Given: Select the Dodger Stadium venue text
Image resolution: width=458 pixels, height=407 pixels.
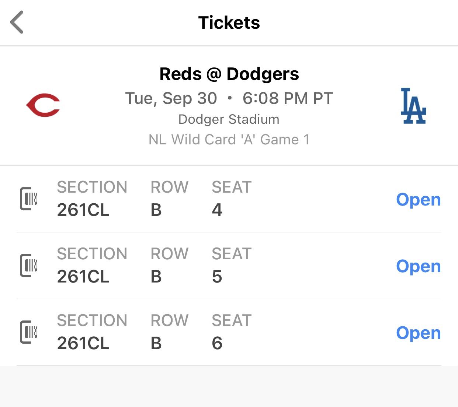Looking at the screenshot, I should click(229, 119).
